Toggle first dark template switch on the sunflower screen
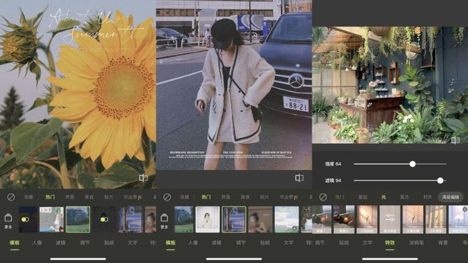468x263 pixels. point(25,220)
